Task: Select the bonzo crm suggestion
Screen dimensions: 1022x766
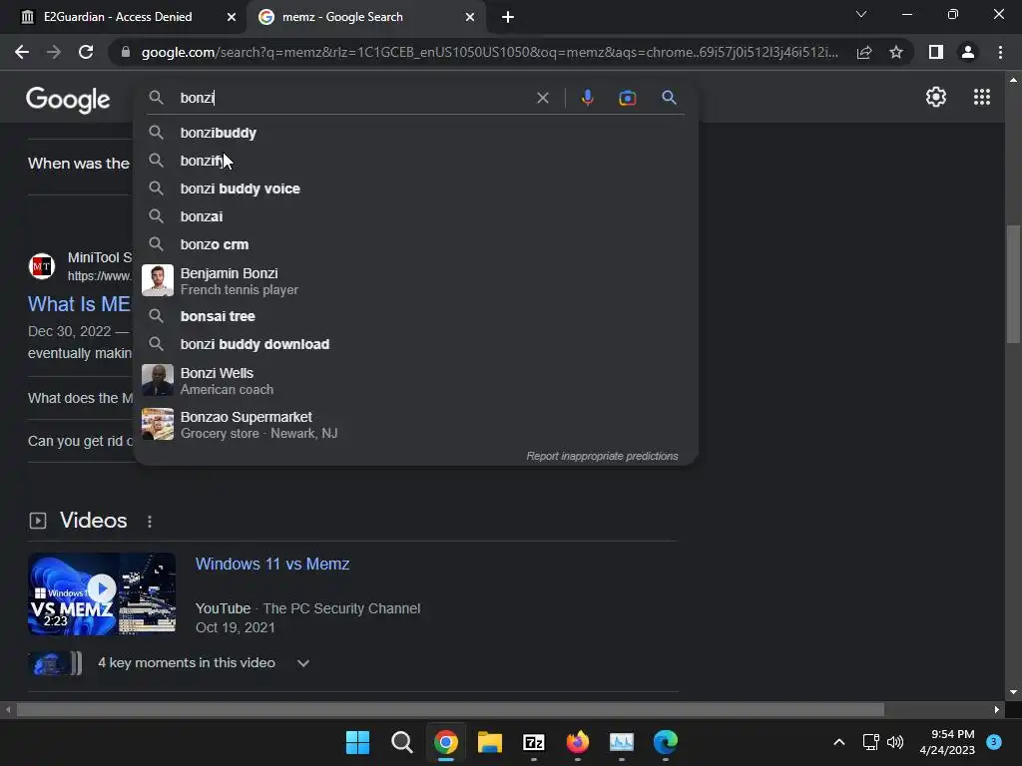Action: point(415,245)
